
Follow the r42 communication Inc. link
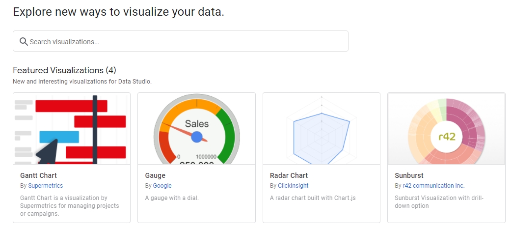[x=433, y=186]
